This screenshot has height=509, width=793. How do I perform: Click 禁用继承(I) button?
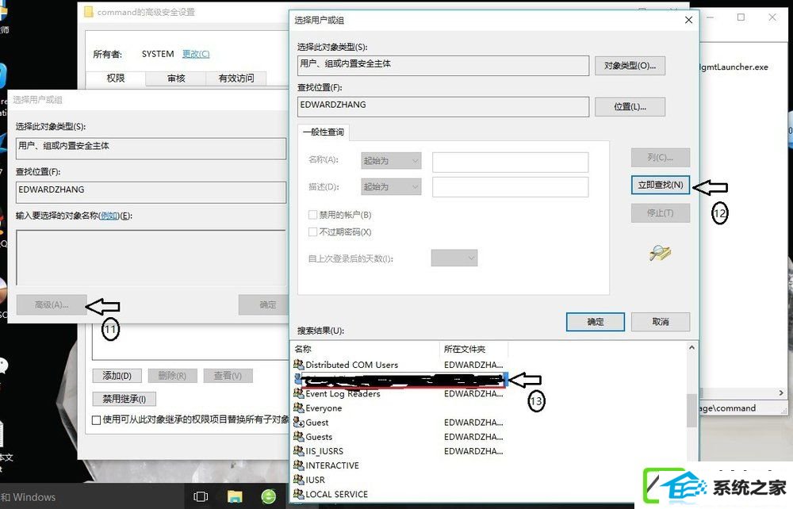[x=124, y=399]
